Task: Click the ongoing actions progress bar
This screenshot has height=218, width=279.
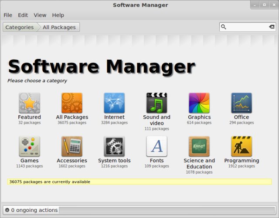Action: [167, 210]
